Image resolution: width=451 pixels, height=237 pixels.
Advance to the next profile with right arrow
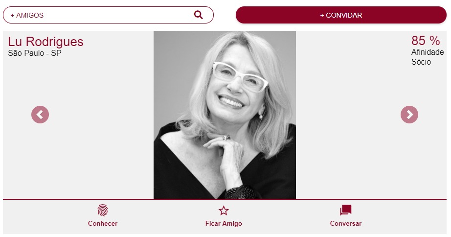tap(409, 115)
